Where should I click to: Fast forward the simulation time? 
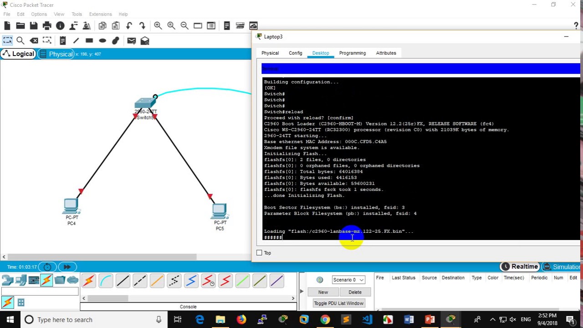click(67, 267)
